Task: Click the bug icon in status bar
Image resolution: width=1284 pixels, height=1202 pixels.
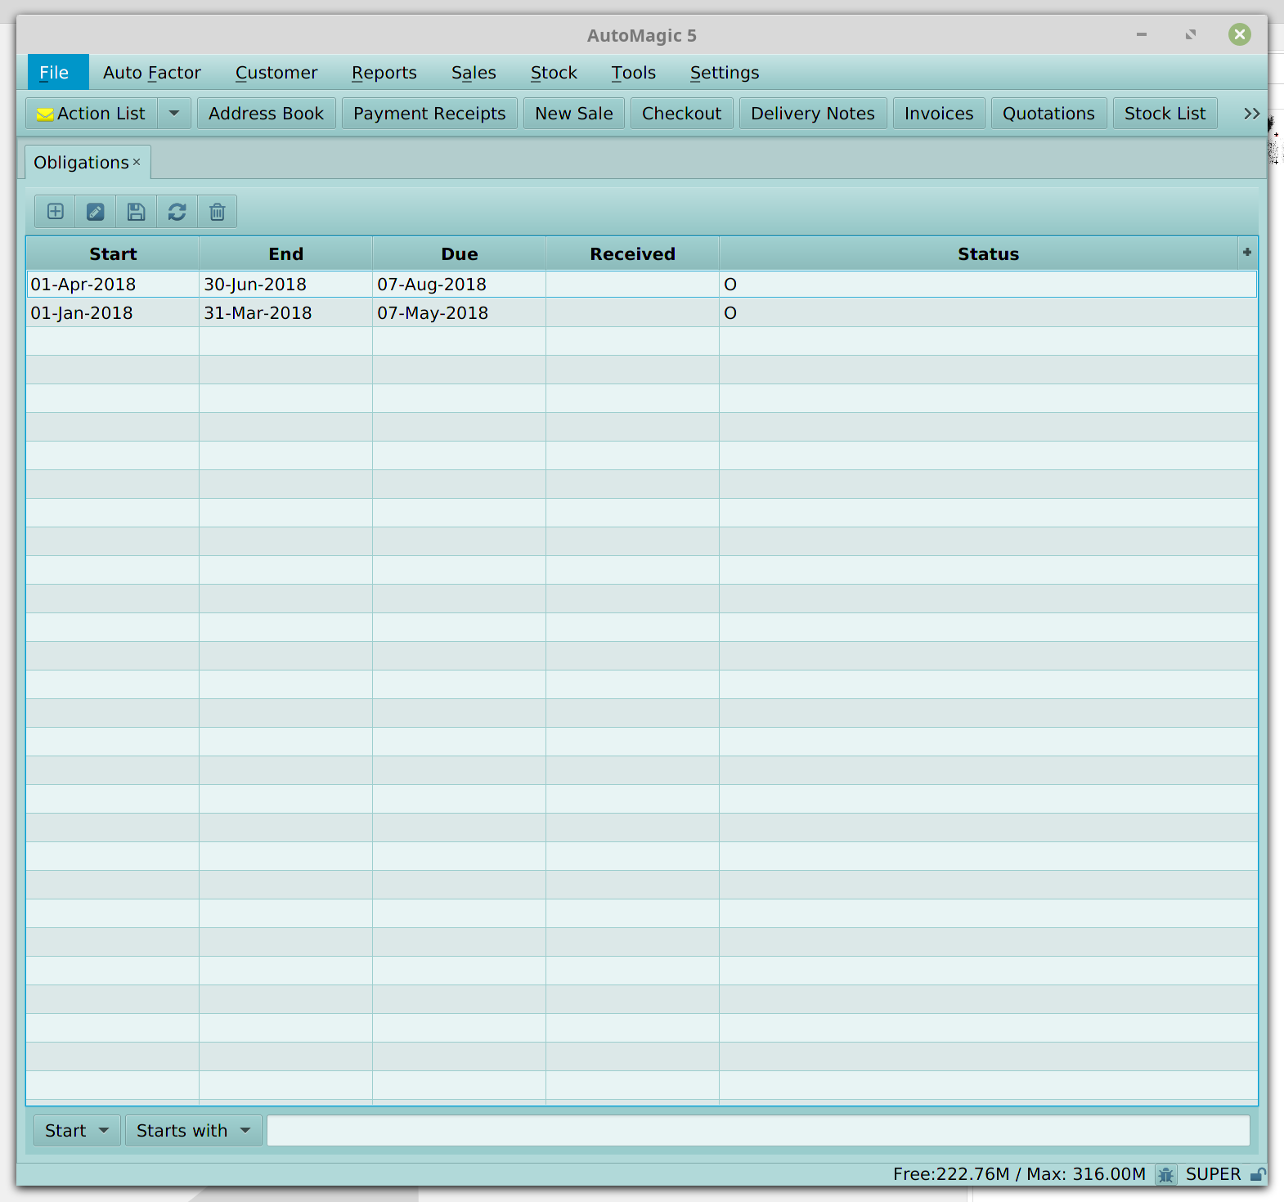Action: 1165,1175
